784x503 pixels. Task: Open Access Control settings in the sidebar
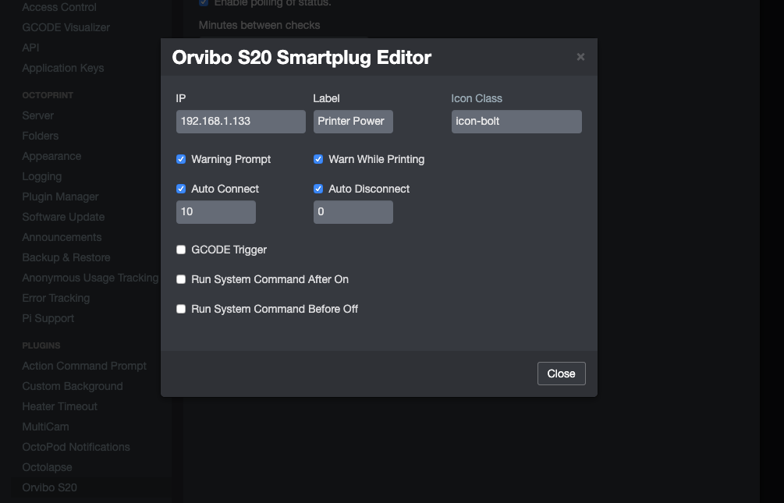click(x=59, y=7)
